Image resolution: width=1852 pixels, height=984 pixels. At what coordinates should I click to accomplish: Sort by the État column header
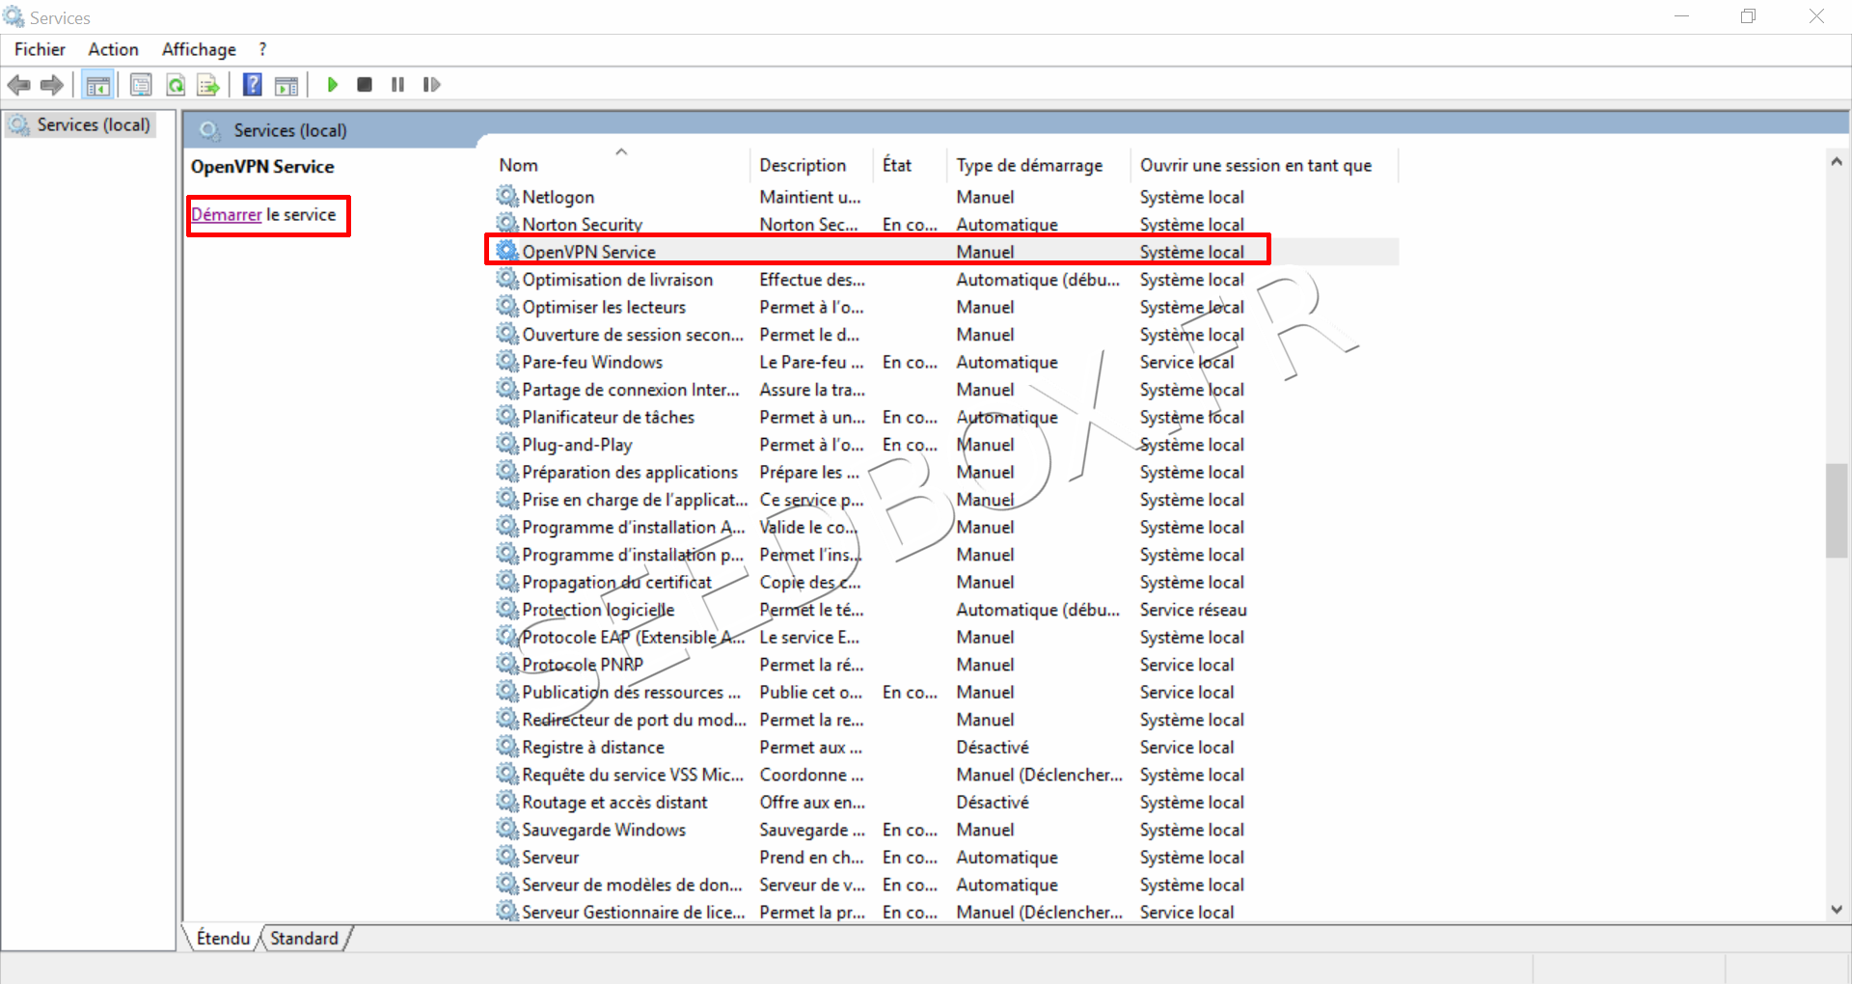point(897,165)
